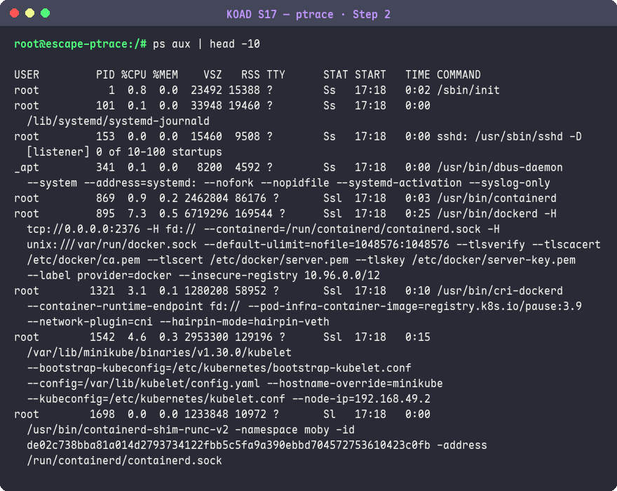Click the /usr/bin/containerd process entry

[496, 199]
